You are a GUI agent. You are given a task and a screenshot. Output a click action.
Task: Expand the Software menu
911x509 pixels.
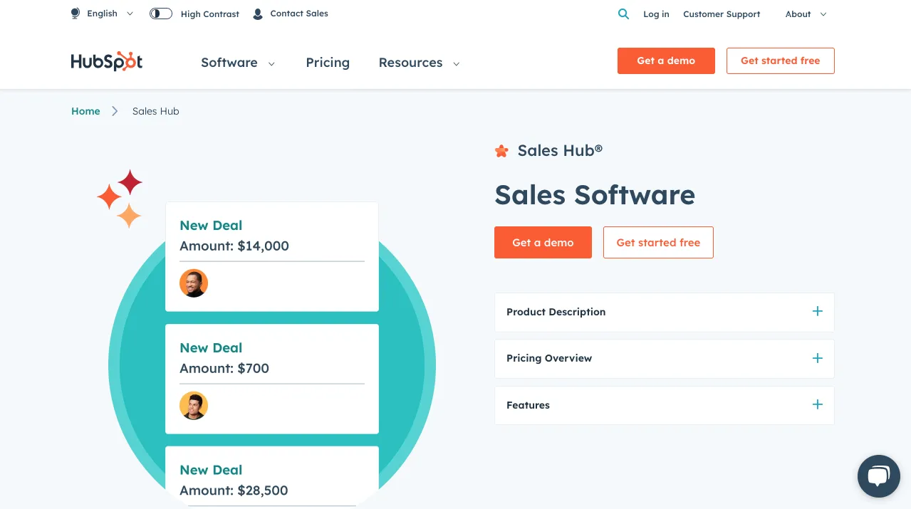[238, 63]
